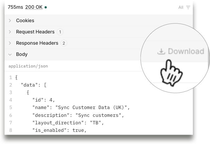Click the download arrow icon
The width and height of the screenshot is (210, 144).
click(x=161, y=52)
